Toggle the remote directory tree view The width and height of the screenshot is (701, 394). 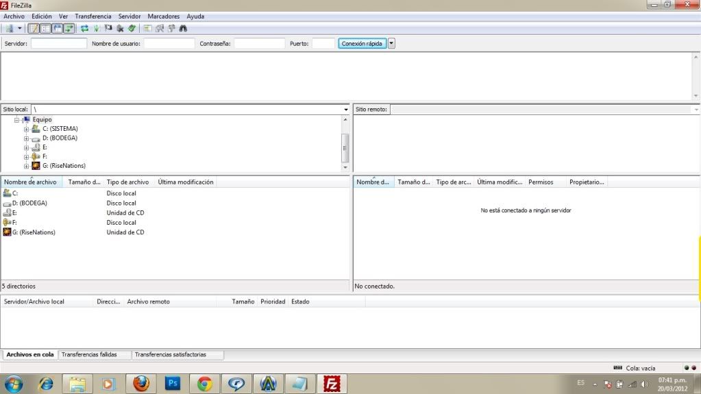pos(58,29)
